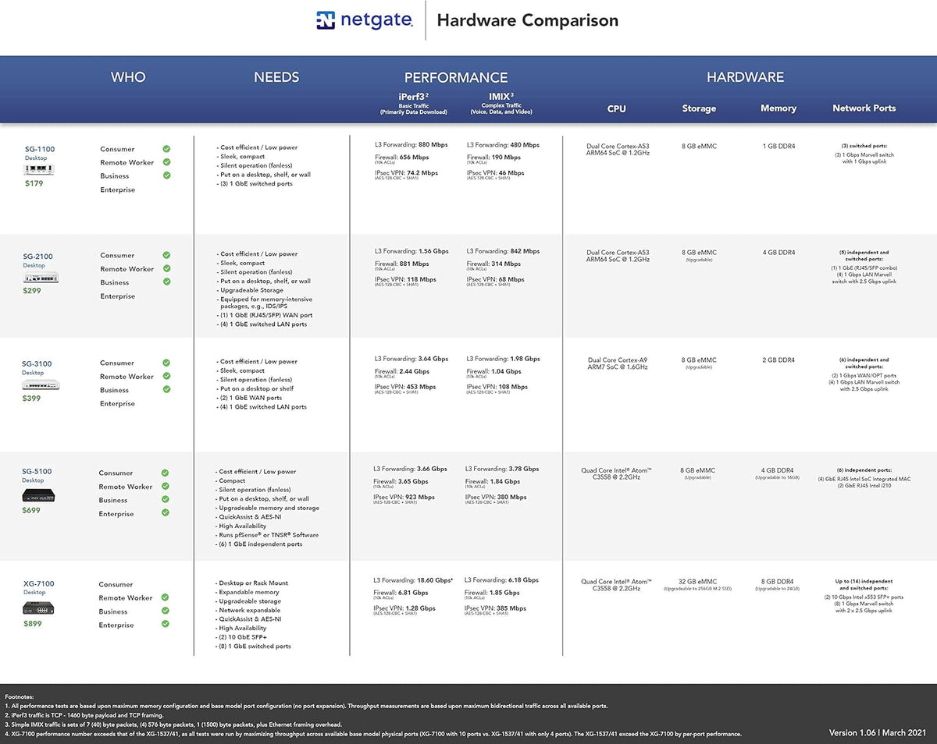Click the $899 price
937x744 pixels.
coord(32,623)
